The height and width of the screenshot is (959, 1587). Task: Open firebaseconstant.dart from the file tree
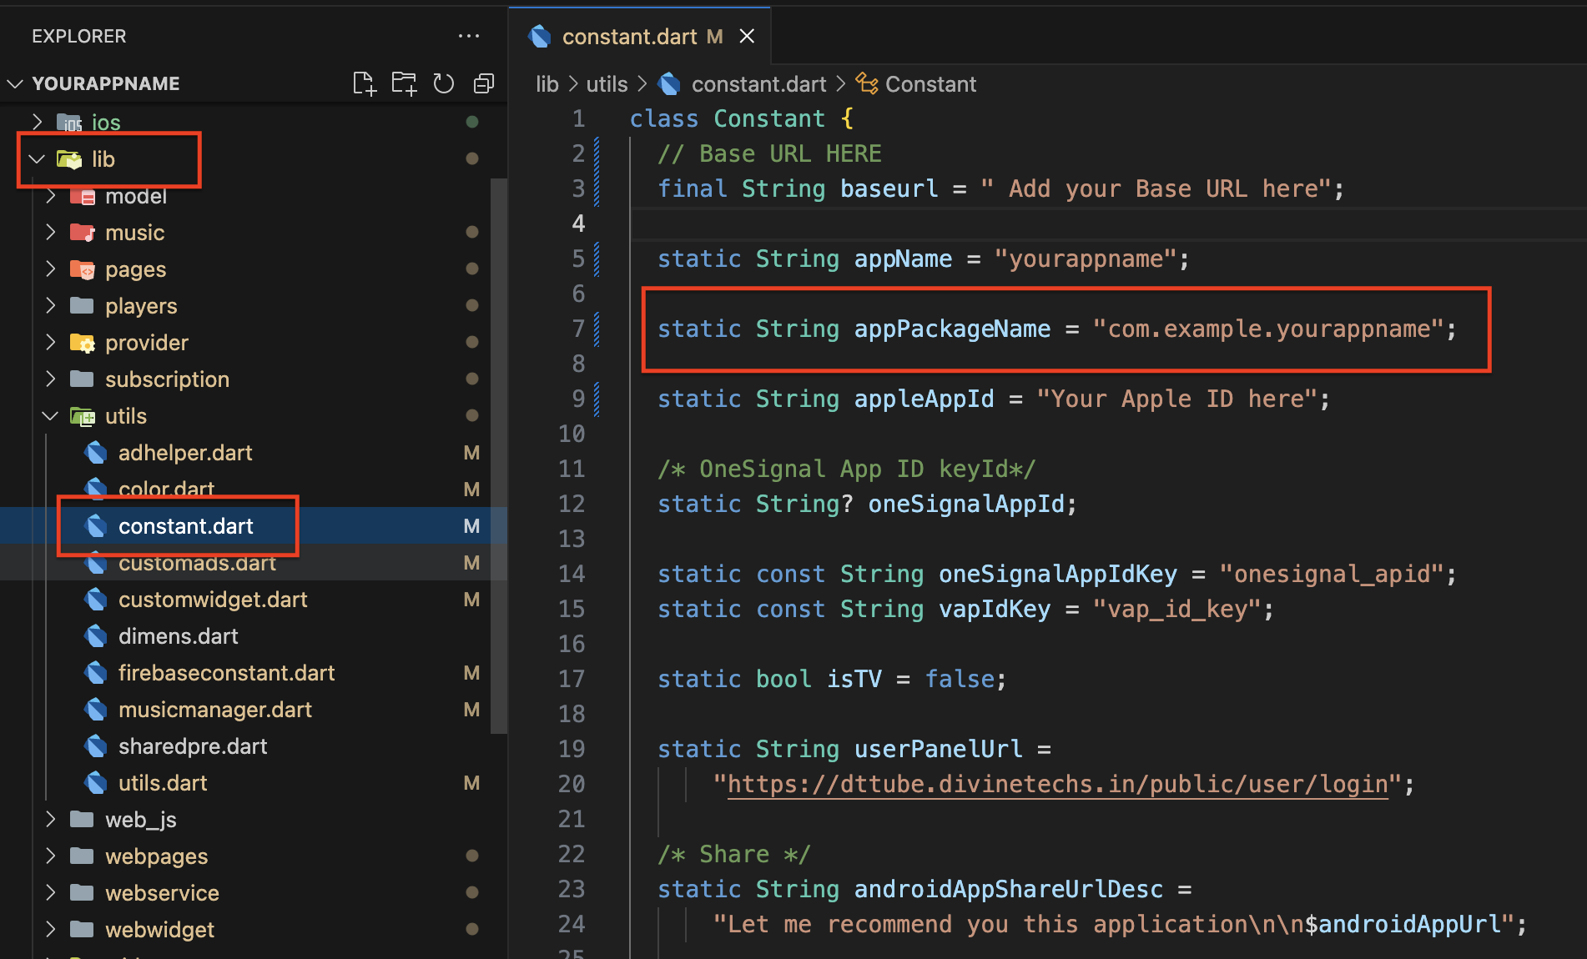coord(226,673)
